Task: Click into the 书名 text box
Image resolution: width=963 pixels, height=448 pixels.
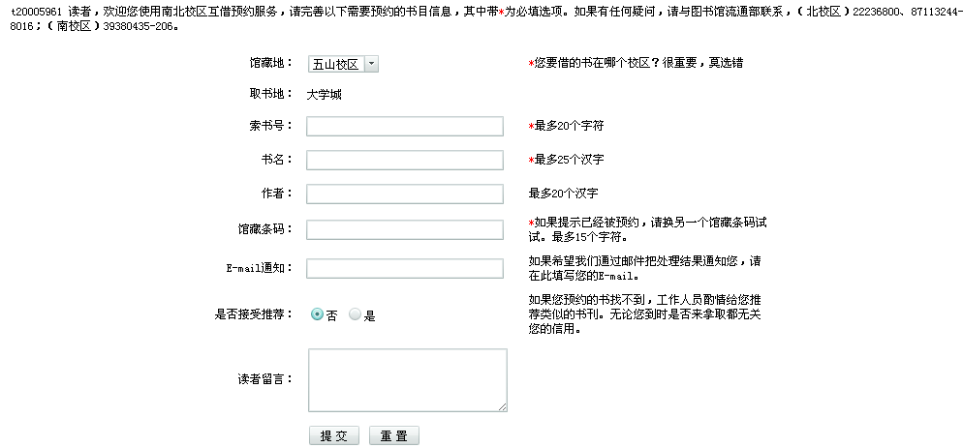Action: coord(405,160)
